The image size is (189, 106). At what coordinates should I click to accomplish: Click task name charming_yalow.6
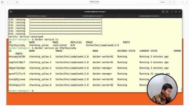[x=40, y=85]
